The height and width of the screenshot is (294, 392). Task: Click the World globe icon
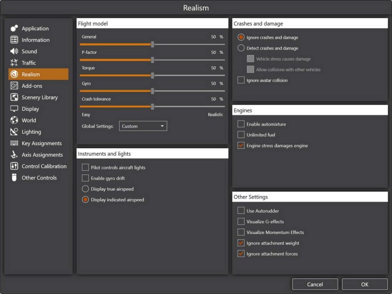click(14, 120)
